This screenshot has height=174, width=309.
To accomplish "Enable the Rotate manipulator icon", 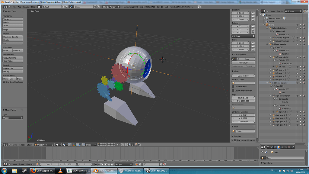I will point(81,145).
